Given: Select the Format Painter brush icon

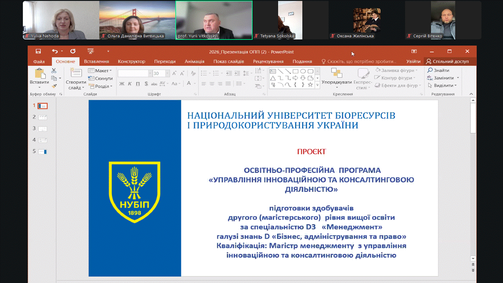Looking at the screenshot, I should point(54,86).
